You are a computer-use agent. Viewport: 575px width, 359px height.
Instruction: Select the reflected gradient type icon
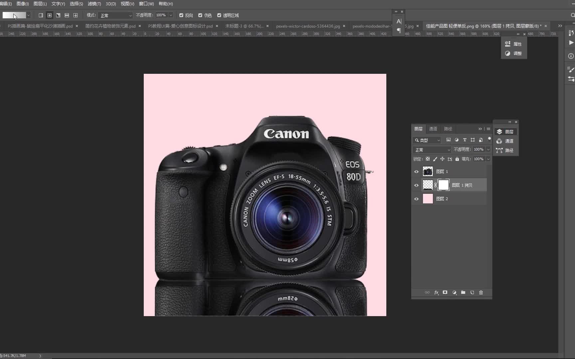tap(67, 15)
